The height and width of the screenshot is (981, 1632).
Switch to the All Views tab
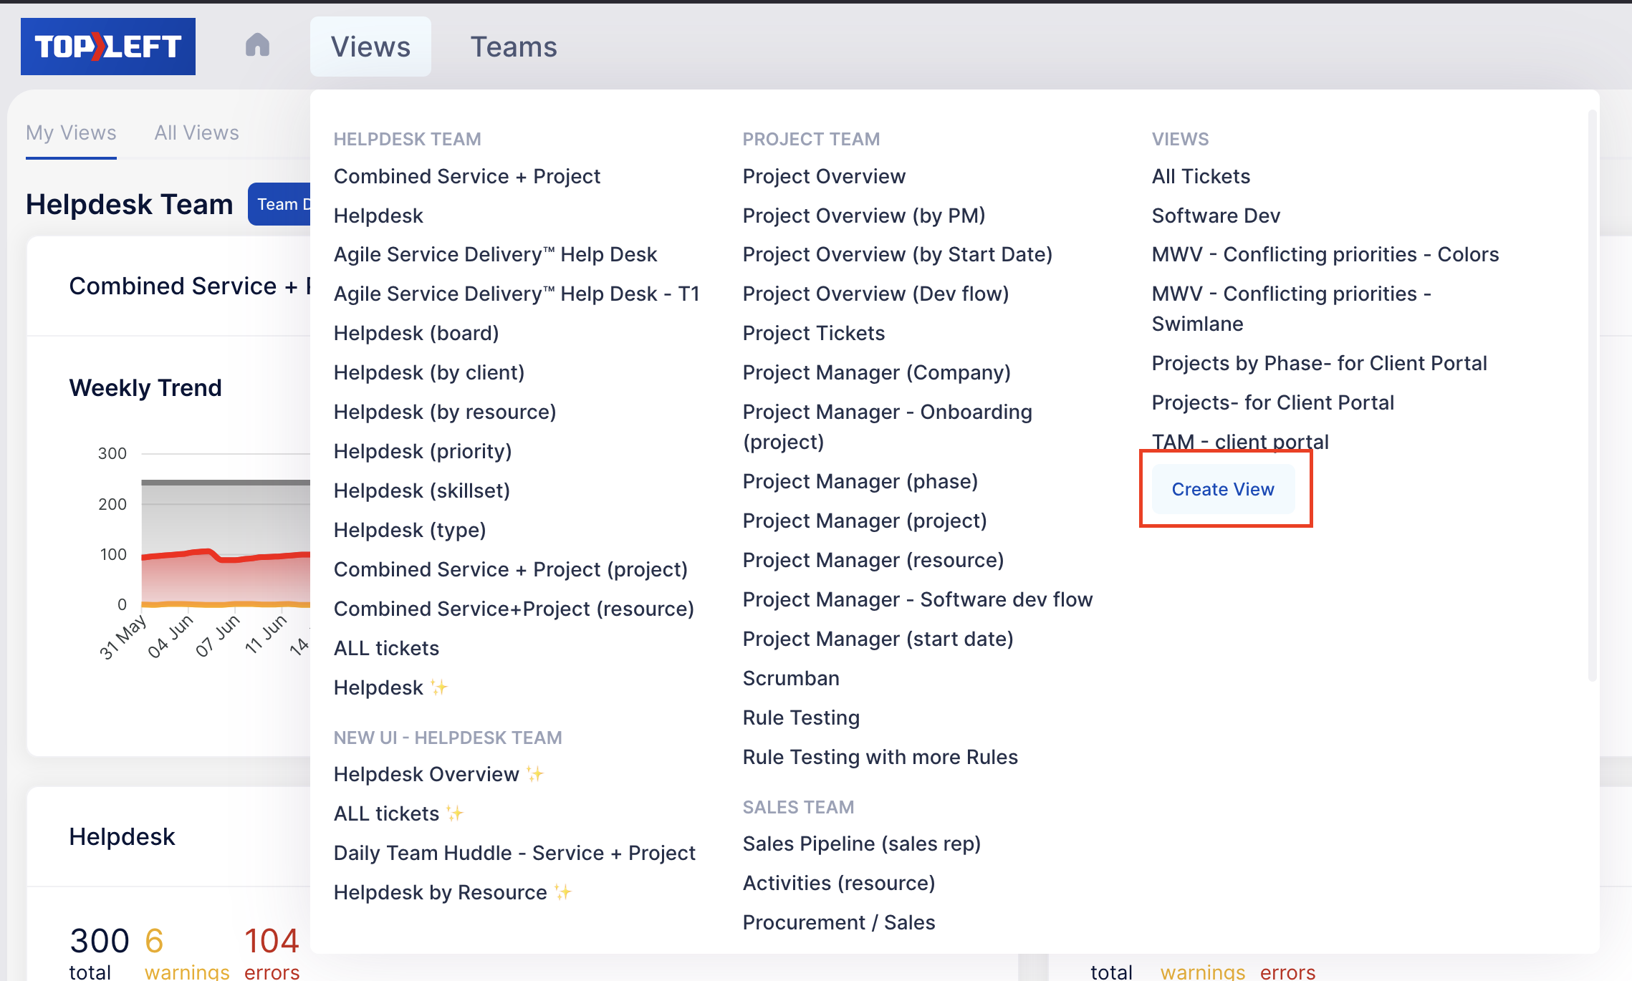[196, 132]
